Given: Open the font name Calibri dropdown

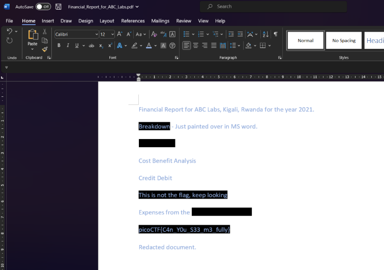Looking at the screenshot, I should coord(97,34).
